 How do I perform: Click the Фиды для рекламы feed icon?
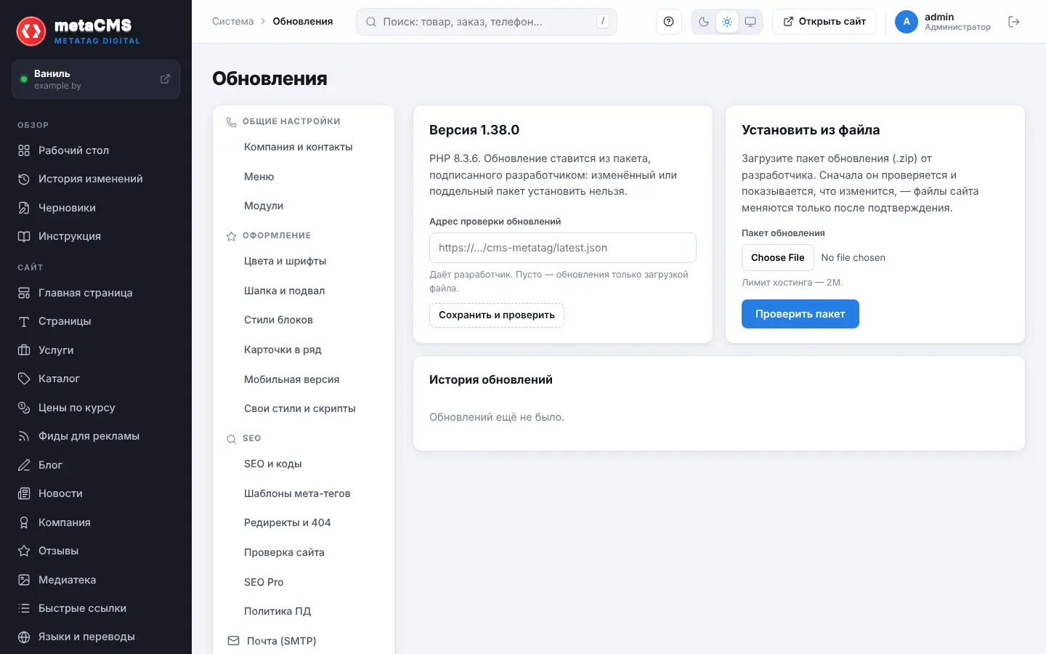(x=24, y=436)
